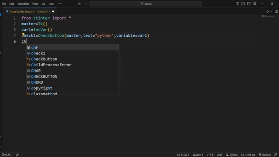
Task: Click the lightbulb code action on line 4
Action: (x=23, y=34)
